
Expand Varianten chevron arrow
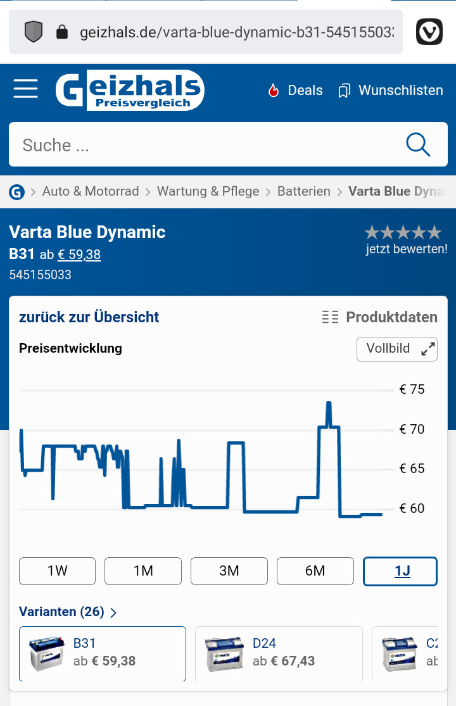coord(113,613)
